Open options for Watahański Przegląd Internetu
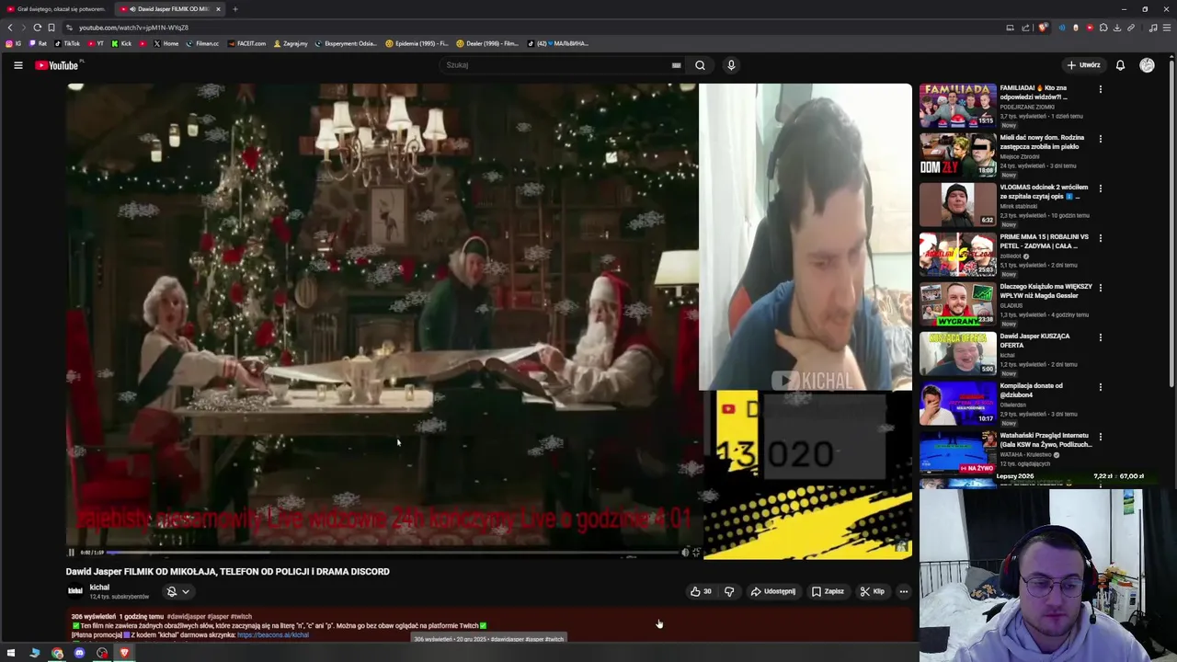Image resolution: width=1177 pixels, height=662 pixels. click(1100, 437)
